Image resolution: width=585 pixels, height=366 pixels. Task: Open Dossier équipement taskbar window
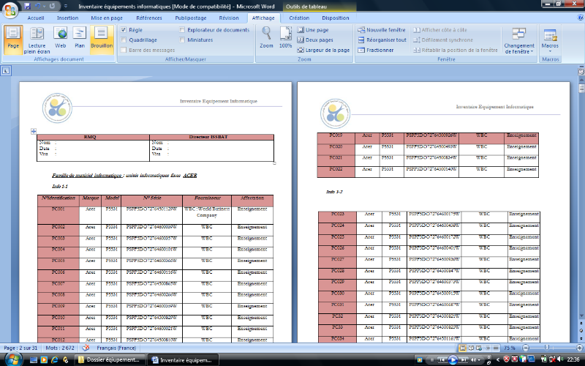click(110, 359)
